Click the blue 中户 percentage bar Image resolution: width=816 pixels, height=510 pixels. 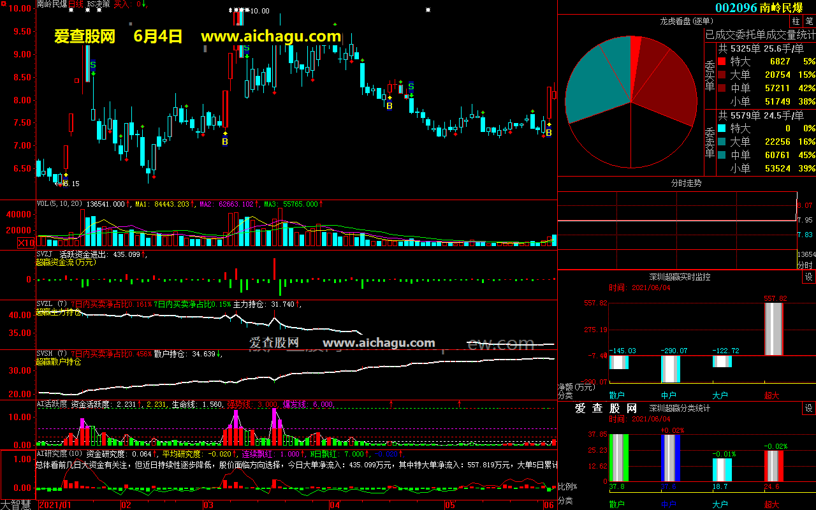[x=671, y=458]
